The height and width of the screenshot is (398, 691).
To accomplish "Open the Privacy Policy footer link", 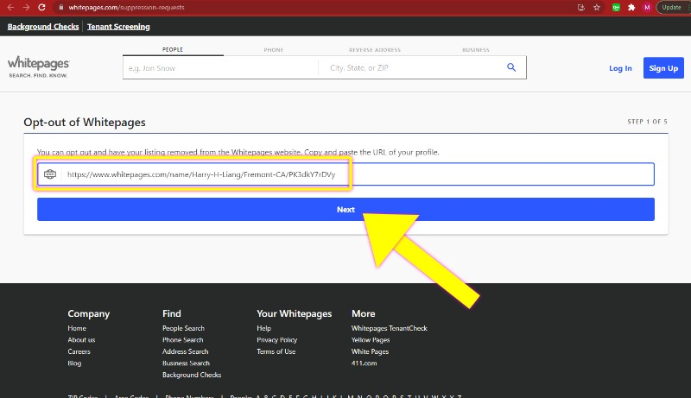I will pos(276,340).
